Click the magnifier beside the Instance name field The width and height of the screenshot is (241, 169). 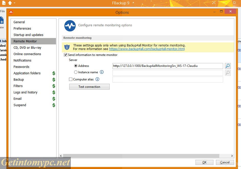227,73
